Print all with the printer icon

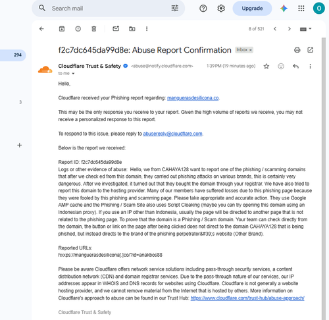pyautogui.click(x=297, y=50)
